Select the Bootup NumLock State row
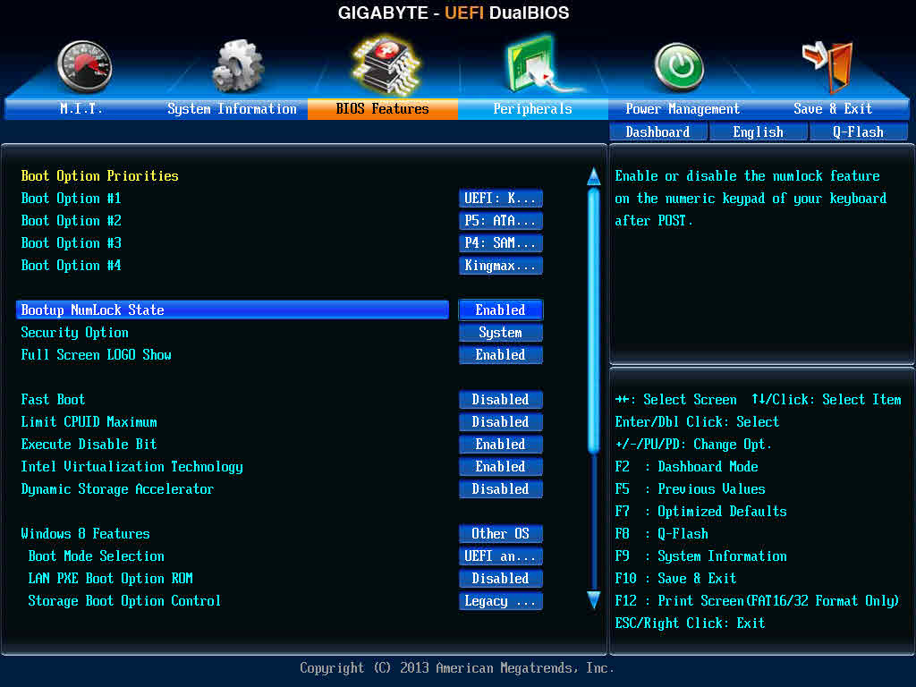This screenshot has height=687, width=916. [x=233, y=310]
